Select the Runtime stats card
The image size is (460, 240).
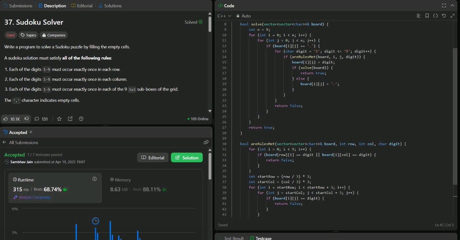pos(55,188)
